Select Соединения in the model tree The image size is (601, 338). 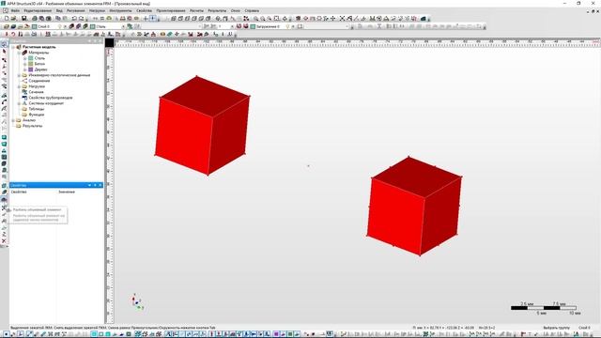39,81
